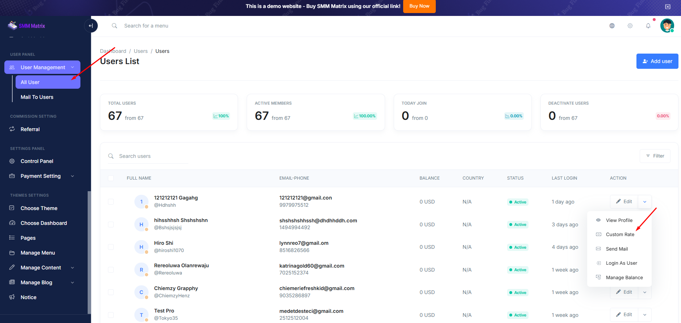Click email katrinagold60@gmail.com
The width and height of the screenshot is (681, 323).
(x=312, y=266)
